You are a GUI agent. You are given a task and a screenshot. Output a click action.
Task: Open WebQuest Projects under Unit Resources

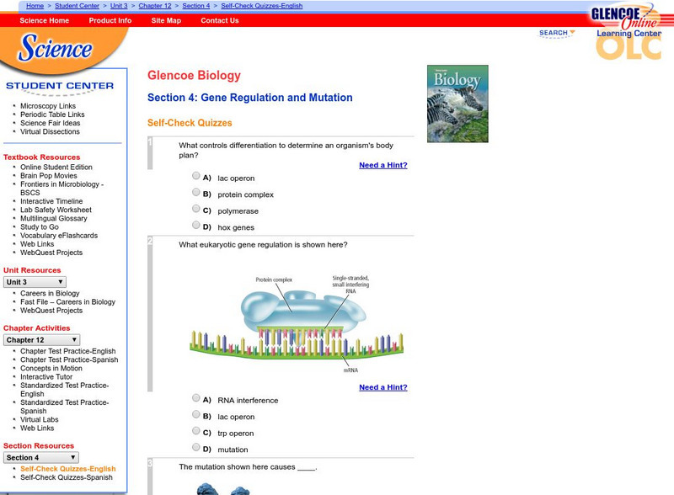click(x=51, y=311)
